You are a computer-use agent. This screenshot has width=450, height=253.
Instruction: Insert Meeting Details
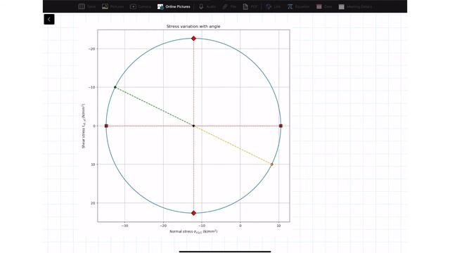pos(355,6)
